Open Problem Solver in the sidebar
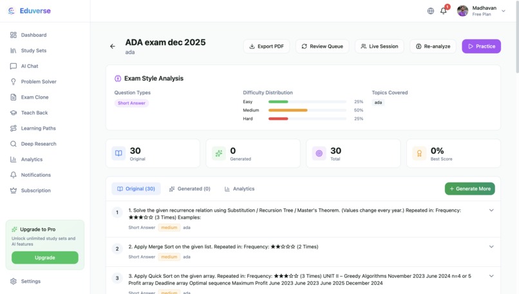 point(45,81)
